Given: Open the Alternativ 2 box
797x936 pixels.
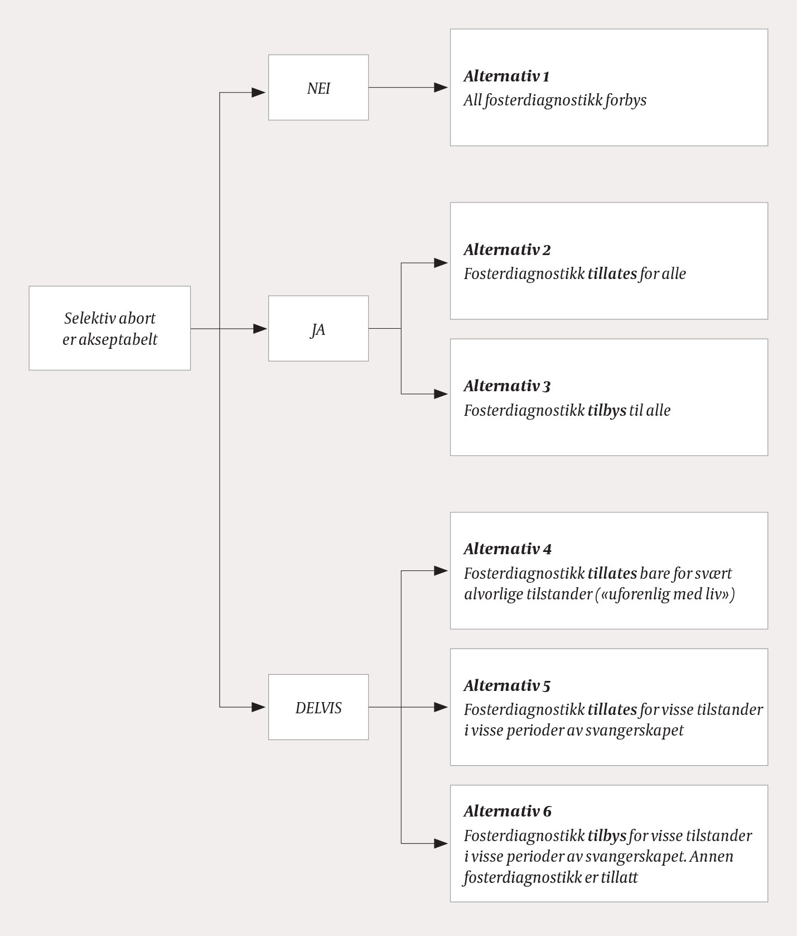Looking at the screenshot, I should pos(609,261).
